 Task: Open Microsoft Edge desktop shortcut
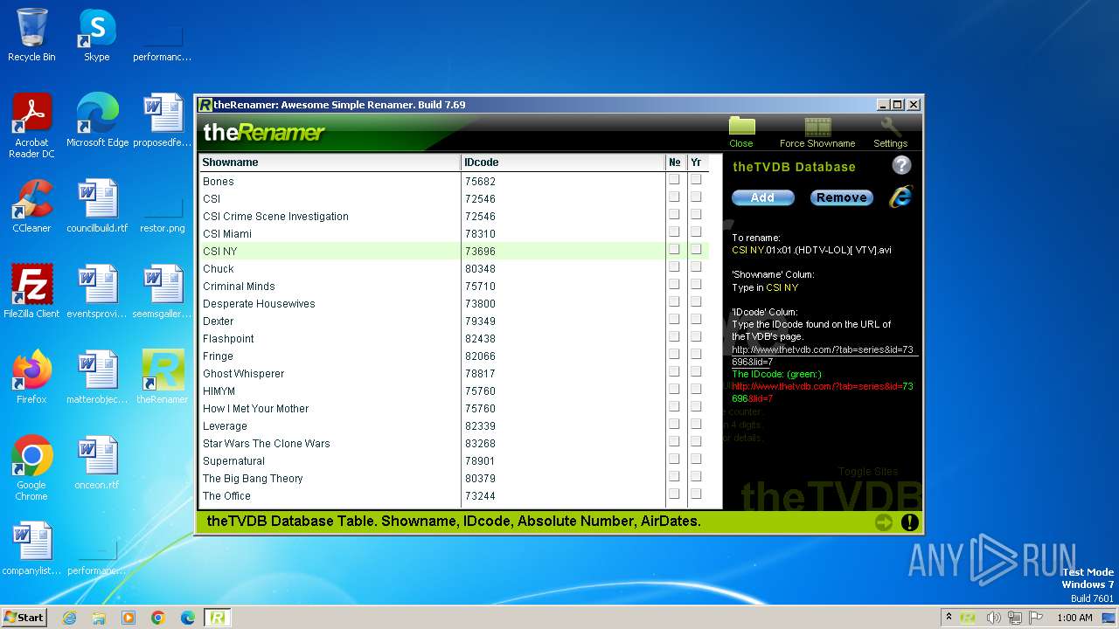(97, 121)
